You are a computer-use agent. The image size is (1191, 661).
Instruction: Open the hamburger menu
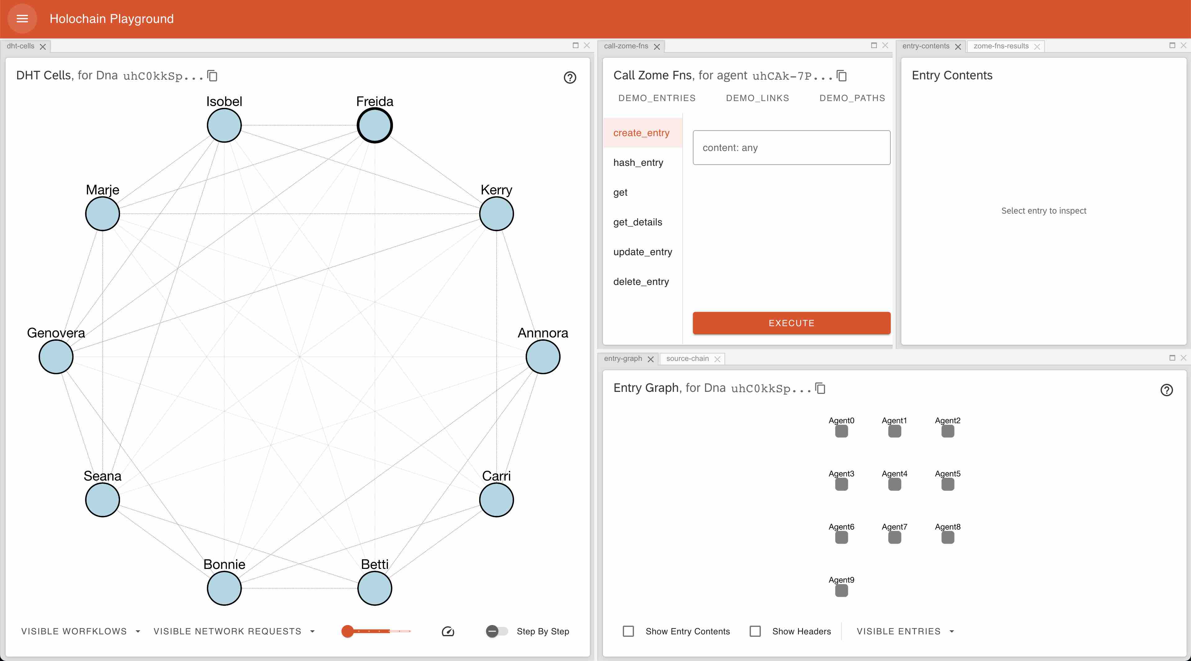pyautogui.click(x=22, y=19)
